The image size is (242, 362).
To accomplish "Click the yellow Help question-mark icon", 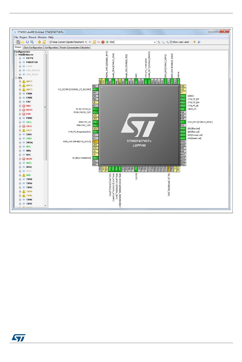I will click(x=194, y=42).
